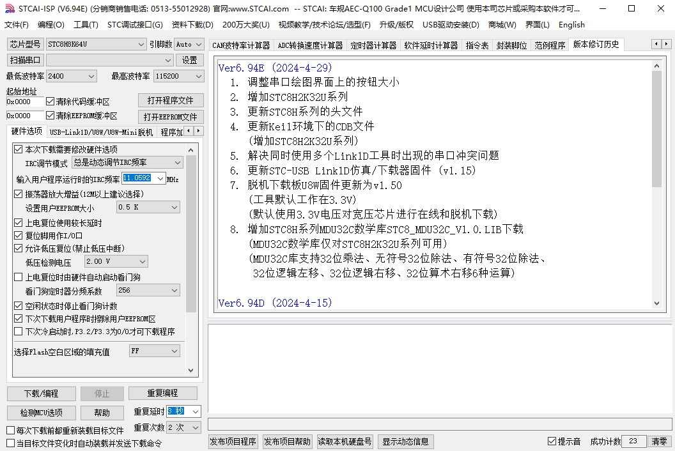Enable 下次冷启动时P3.2/P3.3为0/0才可下载程序
675x451 pixels.
(19, 332)
